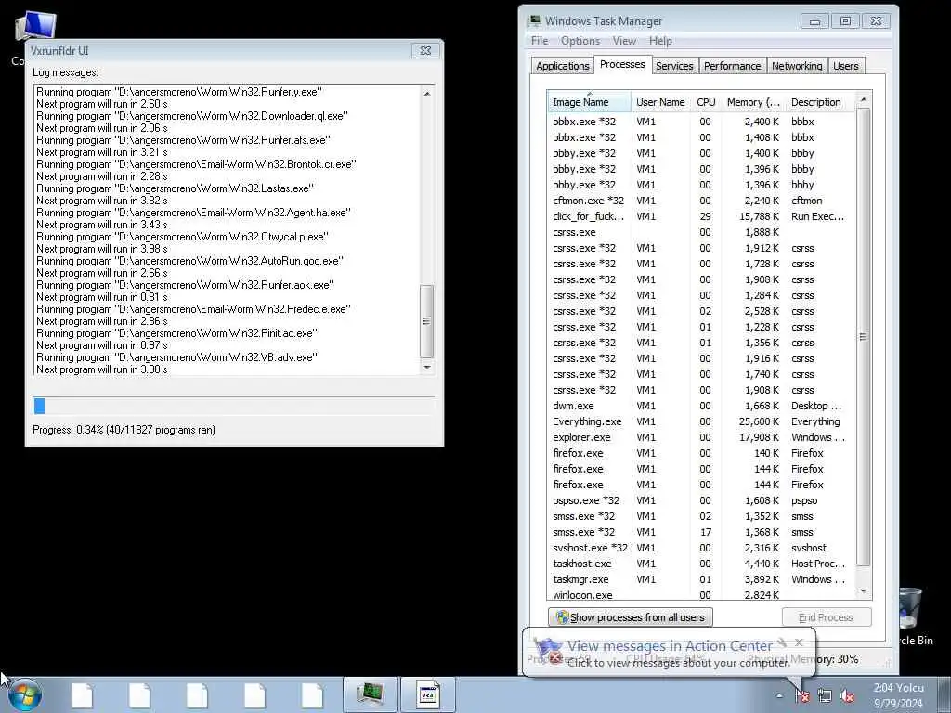Open the File menu in Task Manager
Viewport: 951px width, 713px height.
(540, 41)
